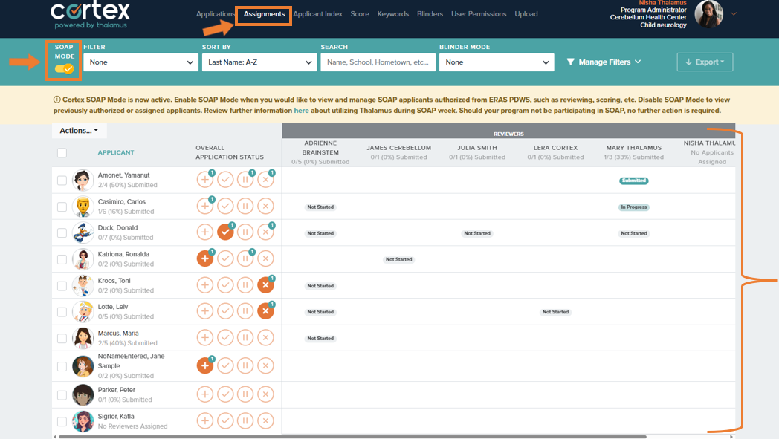The image size is (779, 439).
Task: Open the Export dropdown button
Action: click(x=705, y=62)
